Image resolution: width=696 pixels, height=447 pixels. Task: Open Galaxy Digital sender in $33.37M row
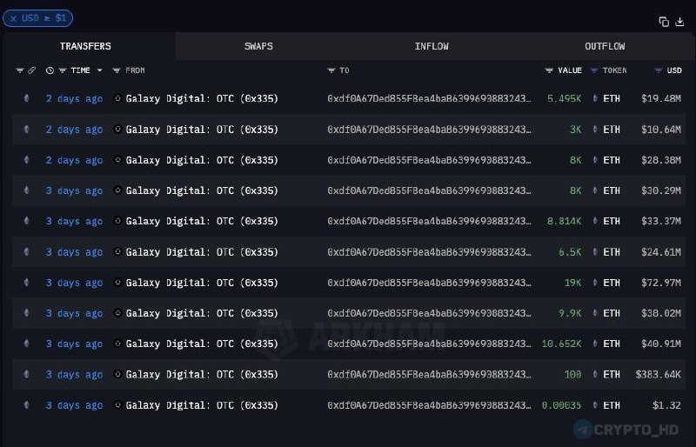[x=202, y=221]
